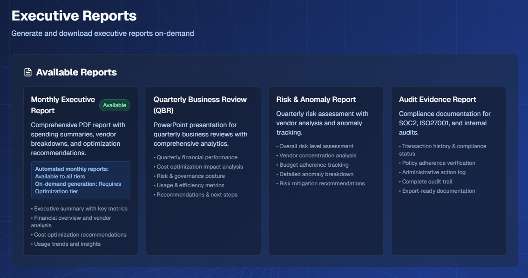The height and width of the screenshot is (278, 528).
Task: Click the 'On-demand generation: Requires Optimization tier' text
Action: click(x=78, y=187)
